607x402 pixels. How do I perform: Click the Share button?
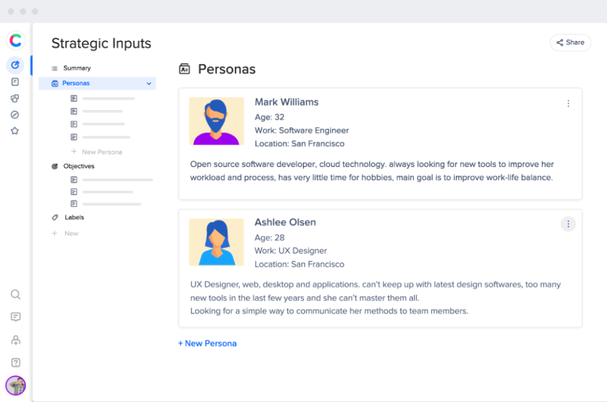pyautogui.click(x=570, y=43)
